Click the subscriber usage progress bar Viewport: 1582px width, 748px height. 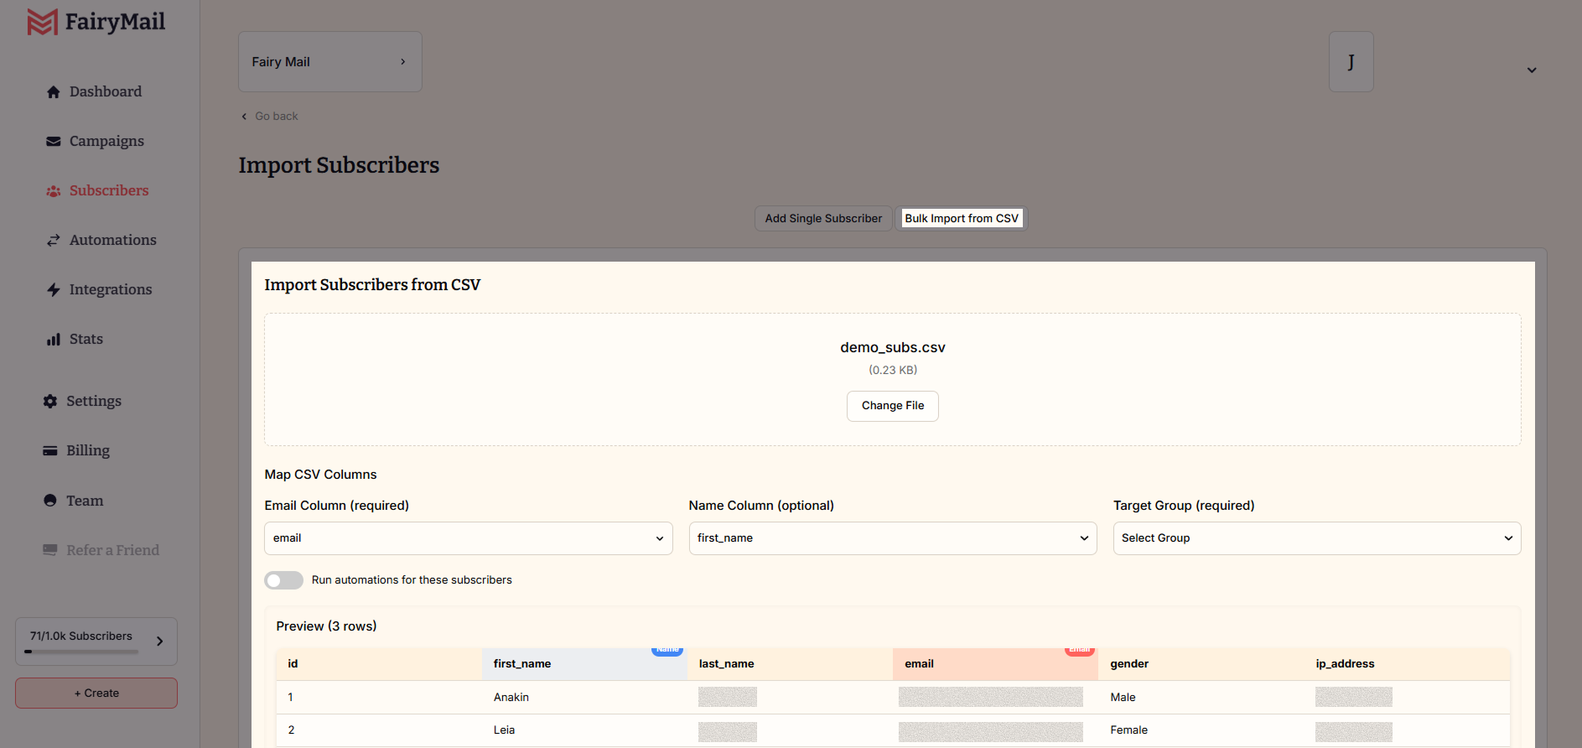81,652
